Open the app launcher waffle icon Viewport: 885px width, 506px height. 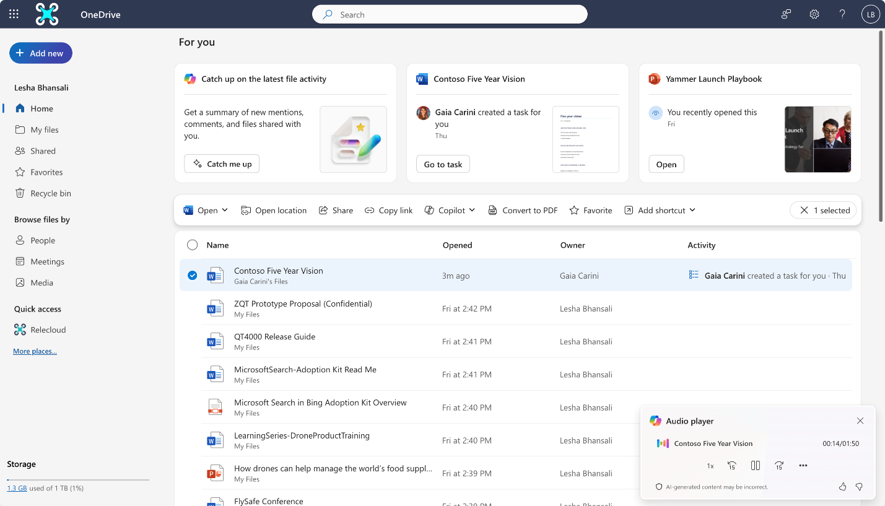14,14
